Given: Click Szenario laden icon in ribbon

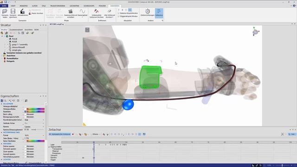Looking at the screenshot, I should click(x=5, y=11).
